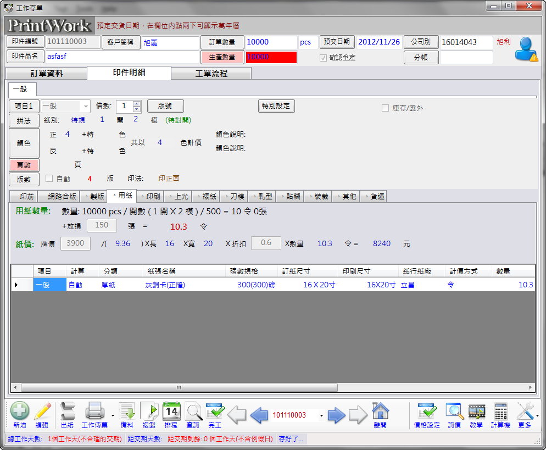546x450 pixels.
Task: Open the job number 101110003 dropdown arrow
Action: (x=321, y=415)
